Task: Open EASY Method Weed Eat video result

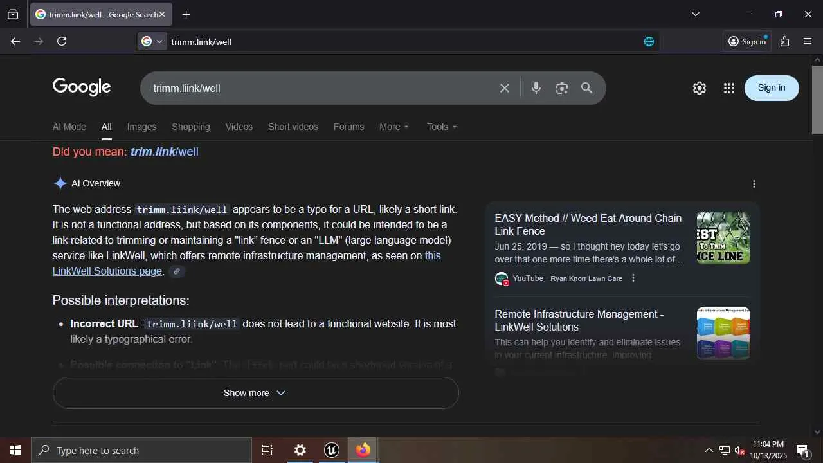Action: [x=588, y=224]
